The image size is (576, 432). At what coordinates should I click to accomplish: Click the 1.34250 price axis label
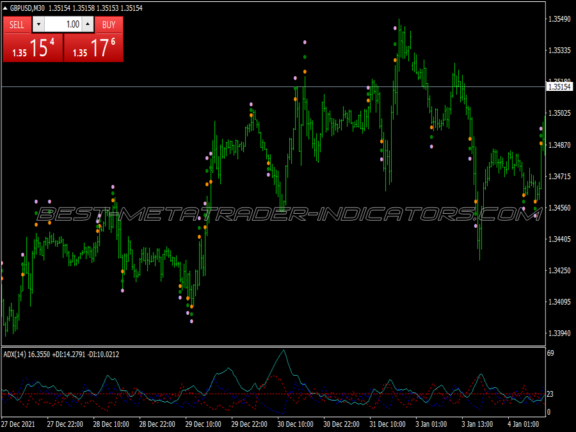[559, 270]
